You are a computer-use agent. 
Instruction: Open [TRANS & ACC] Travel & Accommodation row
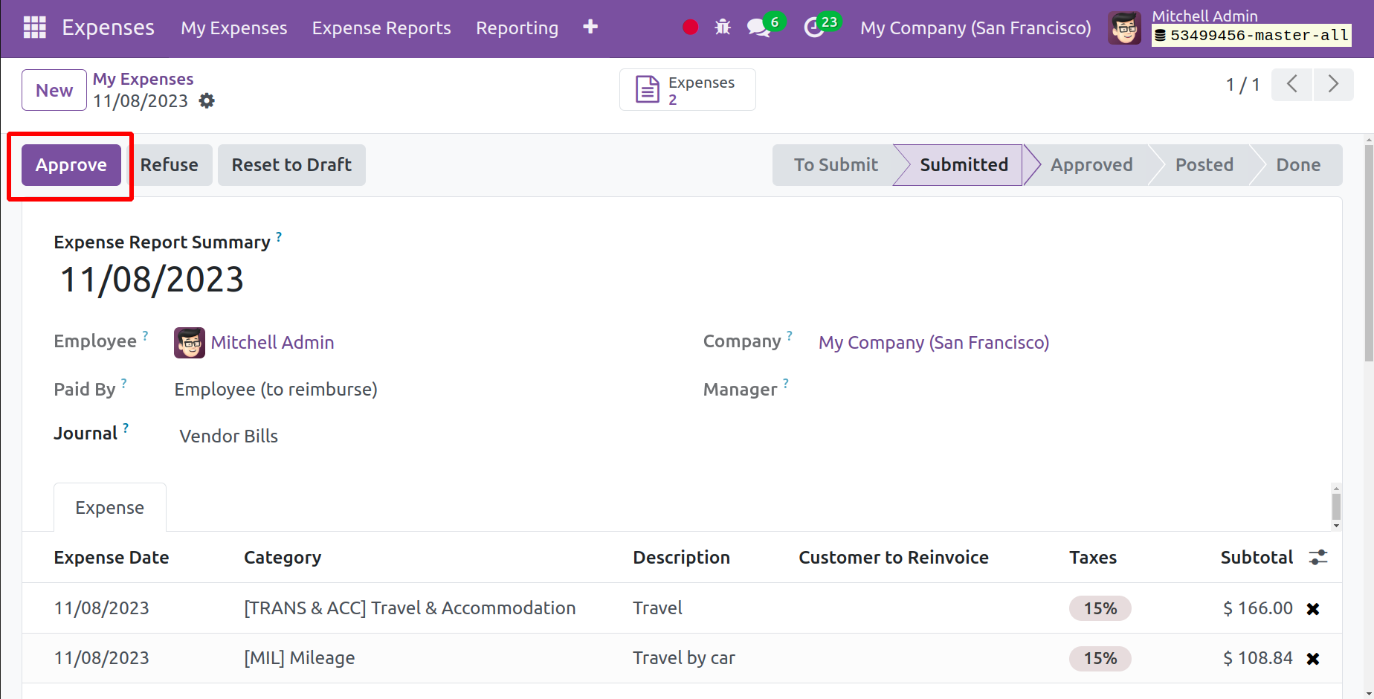click(410, 608)
